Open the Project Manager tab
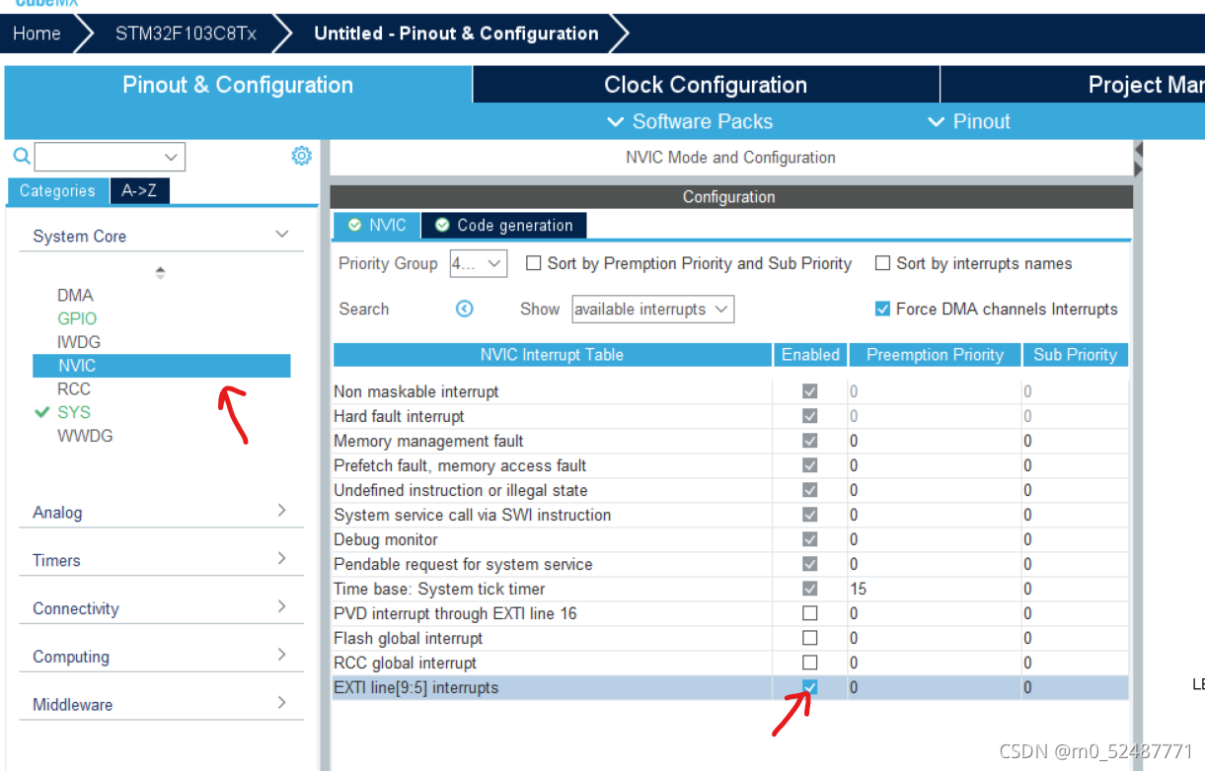The height and width of the screenshot is (771, 1205). (1073, 85)
